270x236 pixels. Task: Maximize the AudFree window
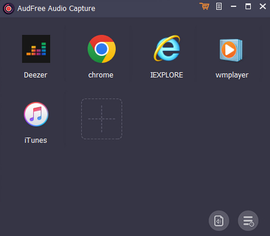[248, 6]
